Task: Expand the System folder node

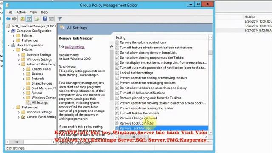Action: tap(24, 93)
